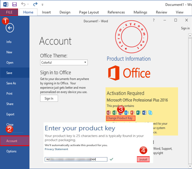Click the Help question mark icon
The width and height of the screenshot is (192, 169).
coord(154,20)
